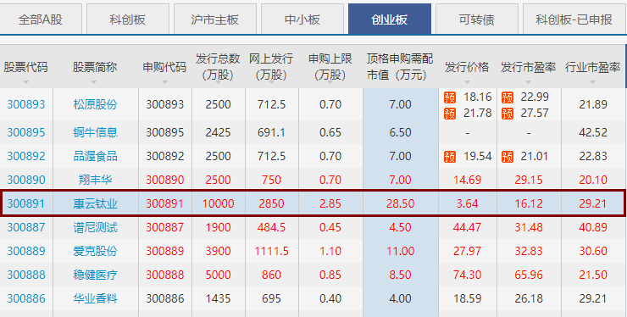Sort by 网上发行 column arrow
The width and height of the screenshot is (627, 317).
coord(271,82)
